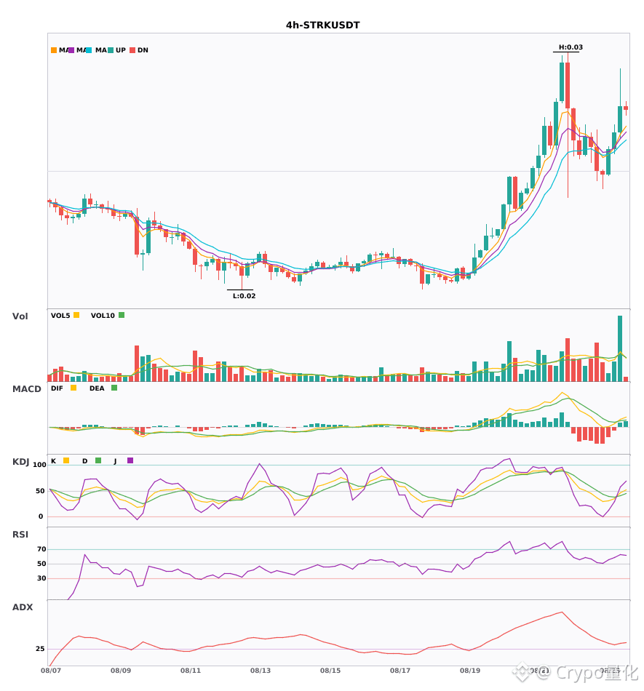Select the DEA legend text

click(x=97, y=388)
